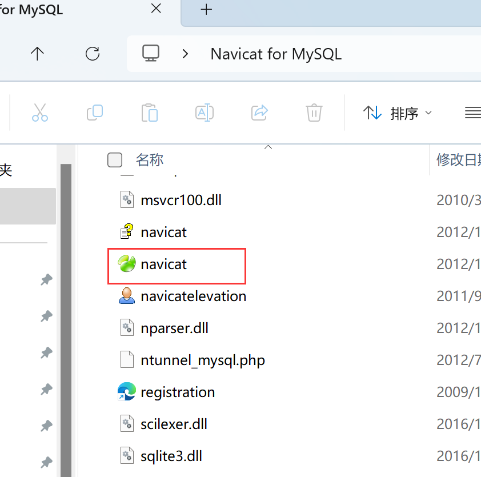Click the 2010/3 date of msvcr100.dll
The image size is (481, 477).
click(459, 201)
